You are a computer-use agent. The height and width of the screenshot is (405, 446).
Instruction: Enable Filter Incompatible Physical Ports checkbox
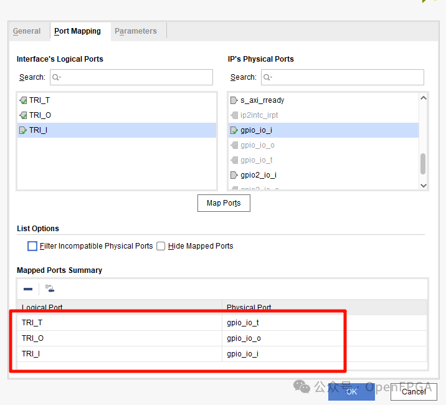pyautogui.click(x=32, y=246)
